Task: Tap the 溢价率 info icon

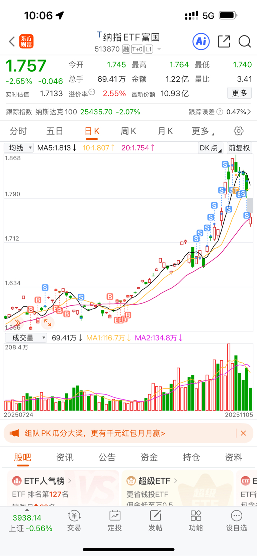Action: (x=92, y=92)
